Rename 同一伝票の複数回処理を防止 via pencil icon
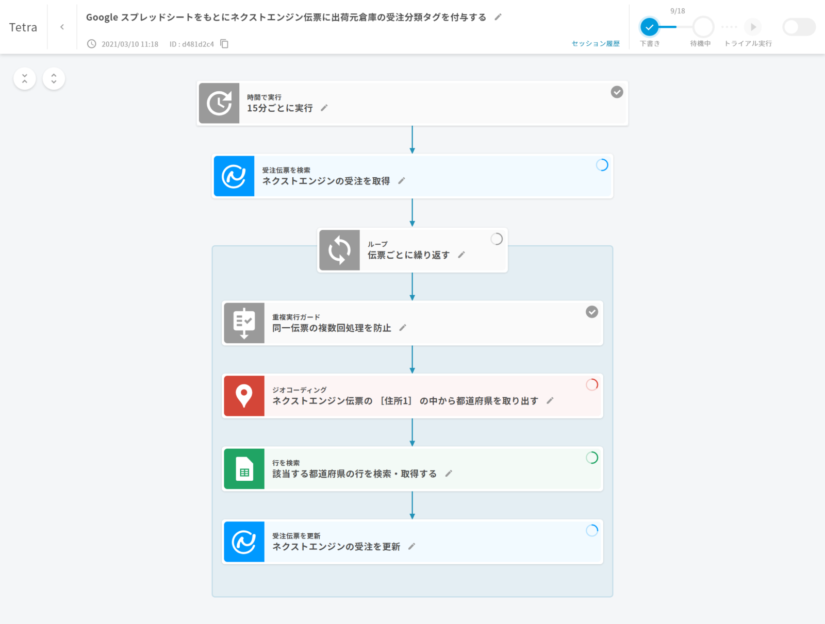 coord(403,328)
